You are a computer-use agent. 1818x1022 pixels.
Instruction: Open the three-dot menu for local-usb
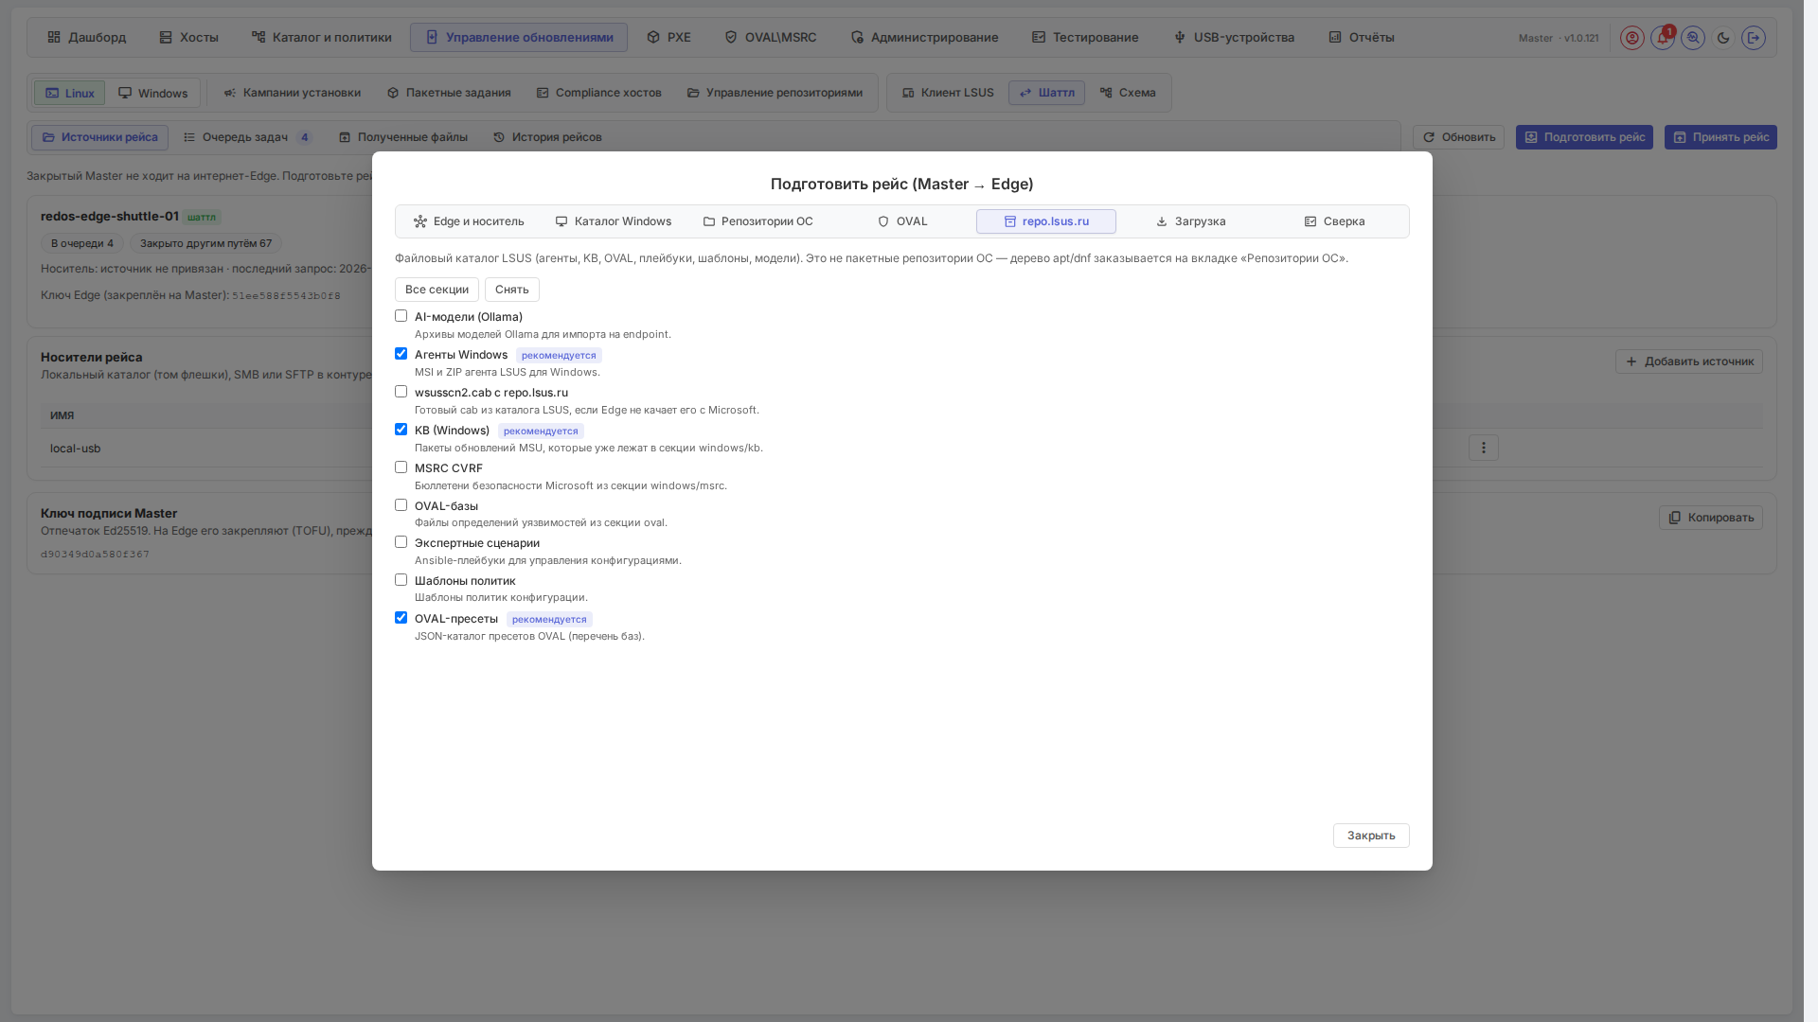[1483, 448]
